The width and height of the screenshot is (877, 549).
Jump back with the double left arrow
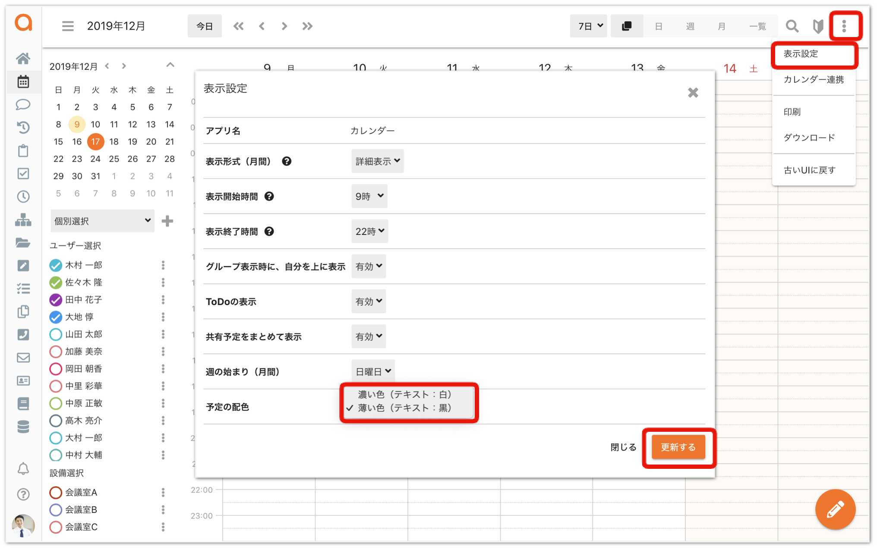click(x=238, y=26)
